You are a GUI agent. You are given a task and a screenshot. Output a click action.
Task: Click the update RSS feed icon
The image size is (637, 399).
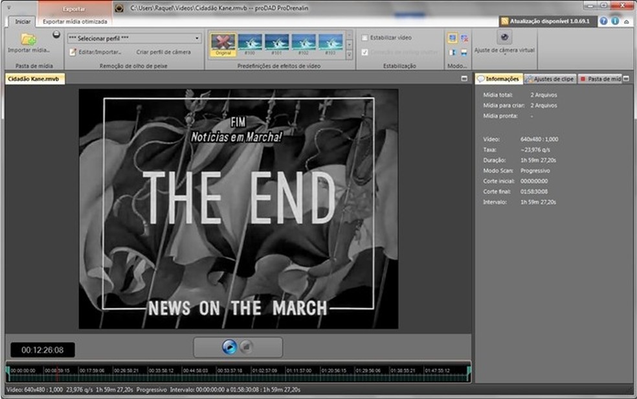tap(504, 21)
